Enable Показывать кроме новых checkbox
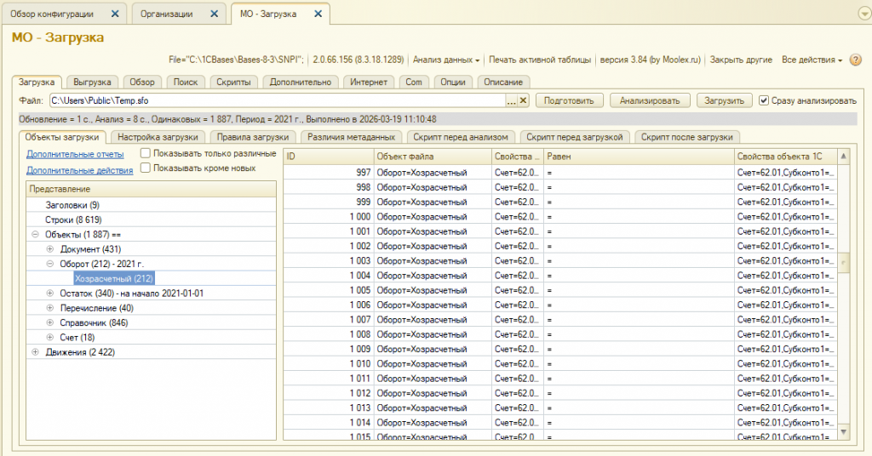Viewport: 872px width, 456px height. [146, 168]
